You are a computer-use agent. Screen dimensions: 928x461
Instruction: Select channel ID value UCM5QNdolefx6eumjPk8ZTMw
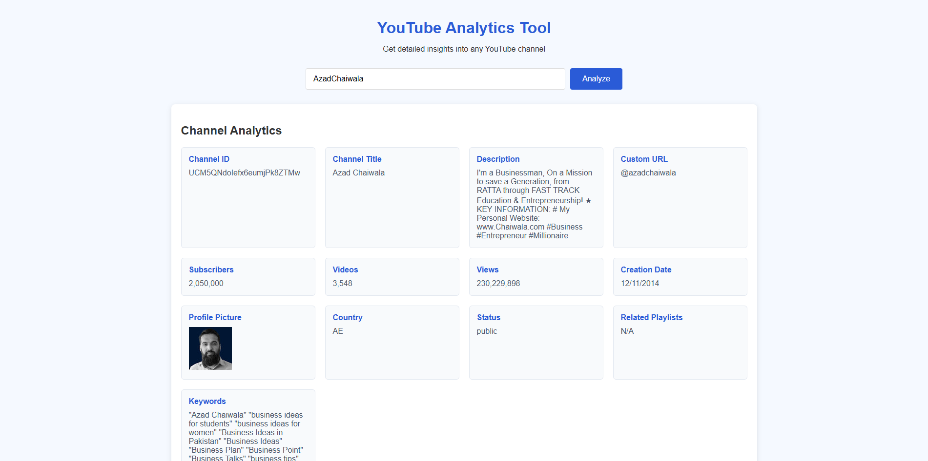coord(245,173)
